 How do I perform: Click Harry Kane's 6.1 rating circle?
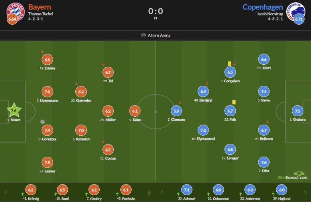pyautogui.click(x=135, y=111)
